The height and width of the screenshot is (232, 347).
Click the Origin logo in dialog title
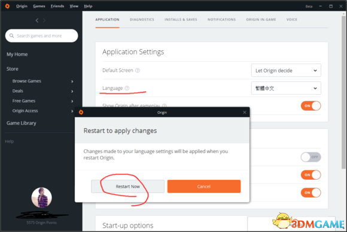[x=81, y=112]
